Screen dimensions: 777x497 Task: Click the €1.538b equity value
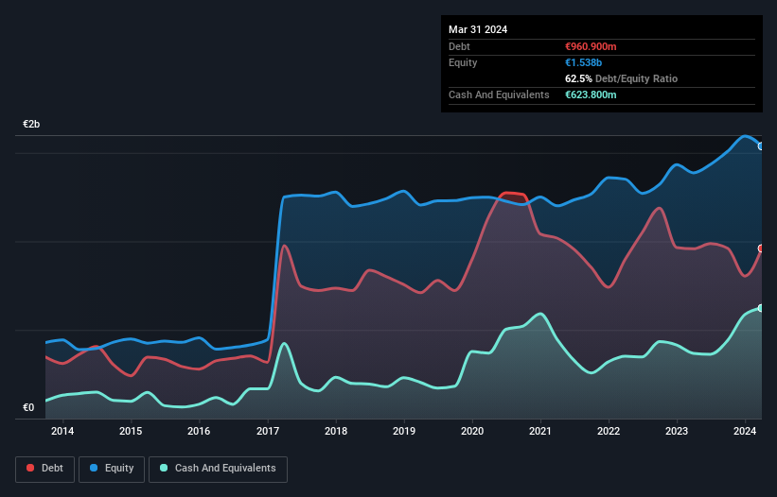pos(583,62)
